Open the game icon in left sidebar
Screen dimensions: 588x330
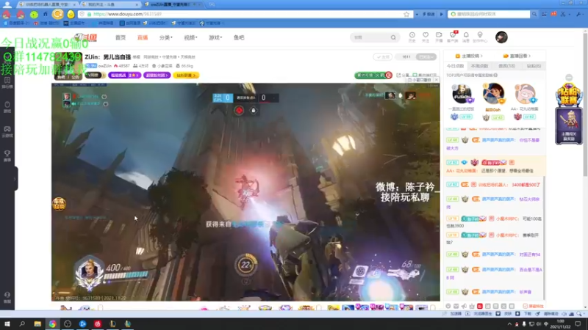point(7,107)
